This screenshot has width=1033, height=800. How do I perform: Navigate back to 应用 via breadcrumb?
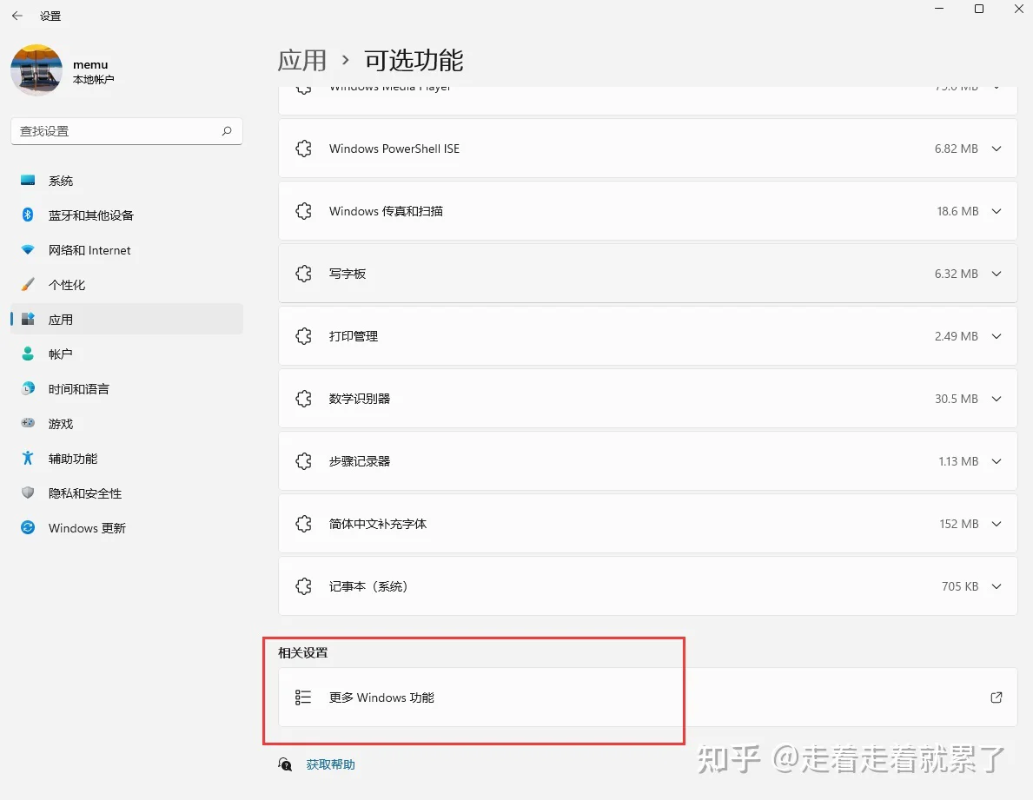[301, 61]
